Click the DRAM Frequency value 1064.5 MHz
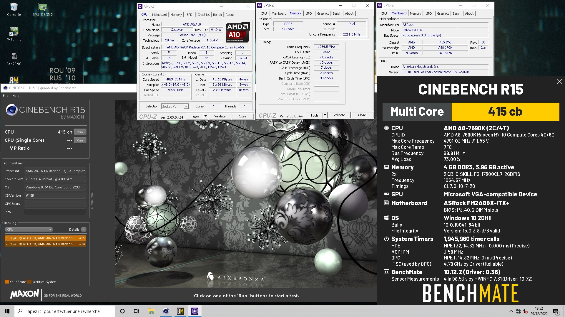The image size is (565, 317). pos(326,47)
